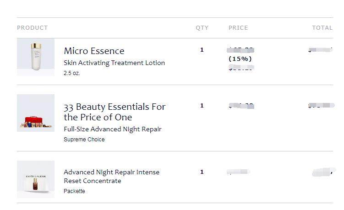Open the Advanced Night Repair packette thumbnail
The height and width of the screenshot is (210, 344).
tap(36, 179)
